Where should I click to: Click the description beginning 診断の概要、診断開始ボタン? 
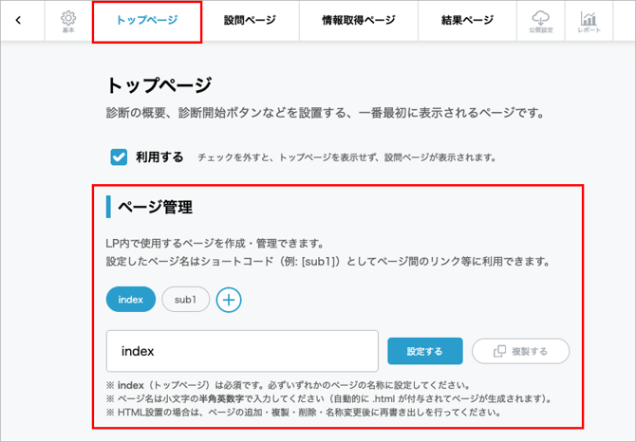pyautogui.click(x=326, y=113)
